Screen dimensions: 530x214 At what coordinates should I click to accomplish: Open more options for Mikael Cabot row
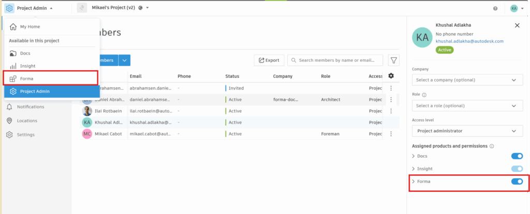[391, 134]
